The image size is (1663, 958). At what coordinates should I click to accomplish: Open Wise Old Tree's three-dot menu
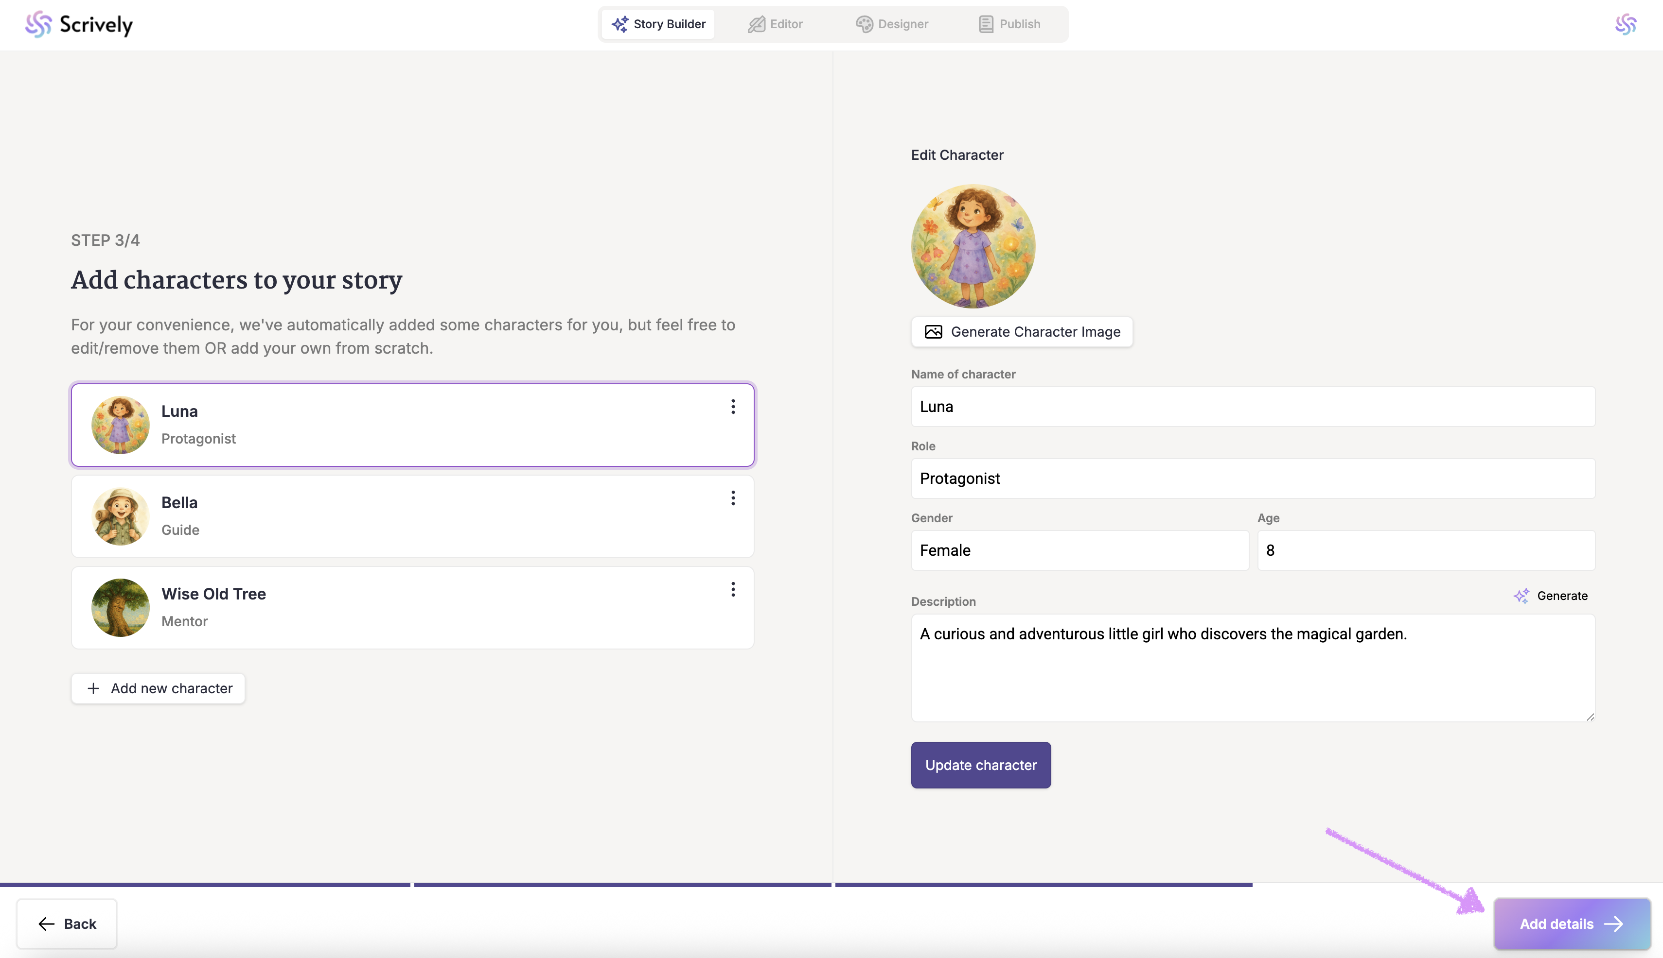732,590
